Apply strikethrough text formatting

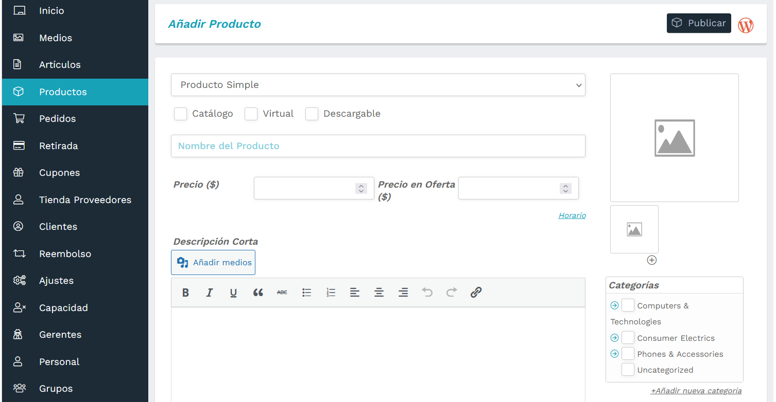pos(282,293)
